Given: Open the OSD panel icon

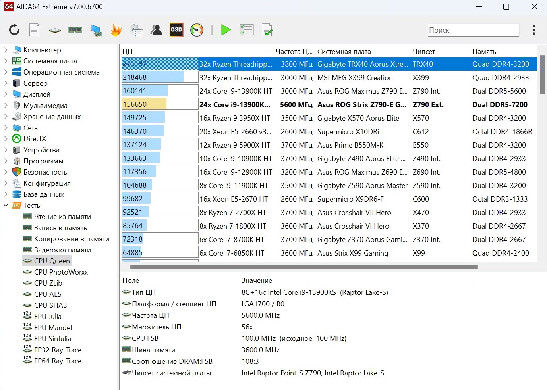Looking at the screenshot, I should pos(176,30).
